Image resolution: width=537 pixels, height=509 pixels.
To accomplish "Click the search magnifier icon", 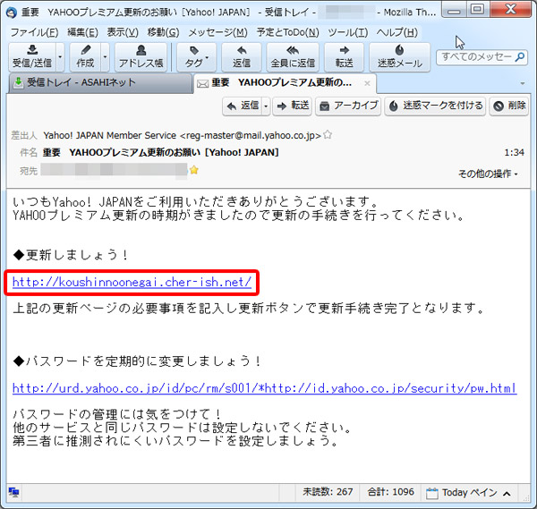I will pyautogui.click(x=519, y=57).
